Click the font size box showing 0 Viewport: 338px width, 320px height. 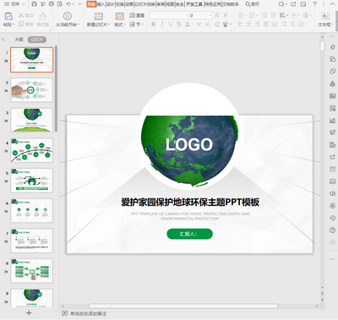coord(200,15)
